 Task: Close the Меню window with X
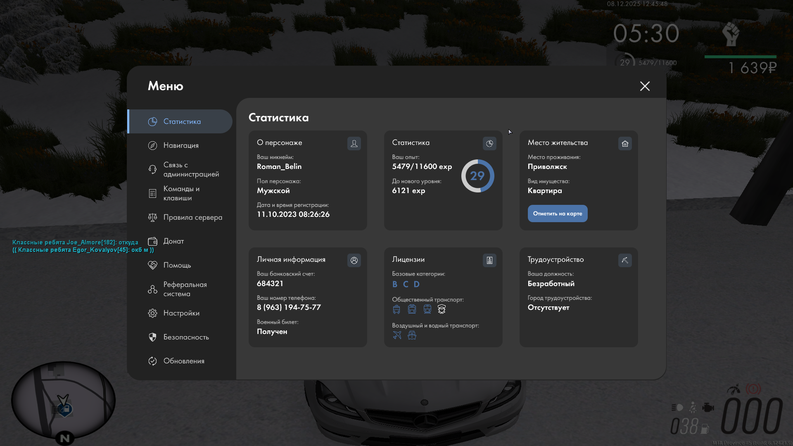tap(645, 86)
